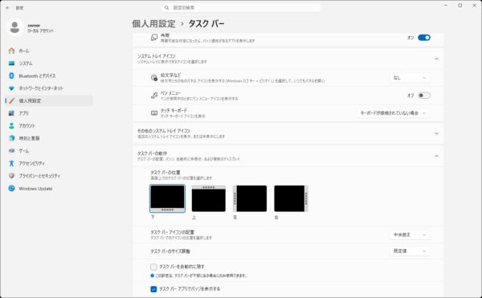482x298 pixels.
Task: Enable the ペン メニュー toggle
Action: coord(424,96)
